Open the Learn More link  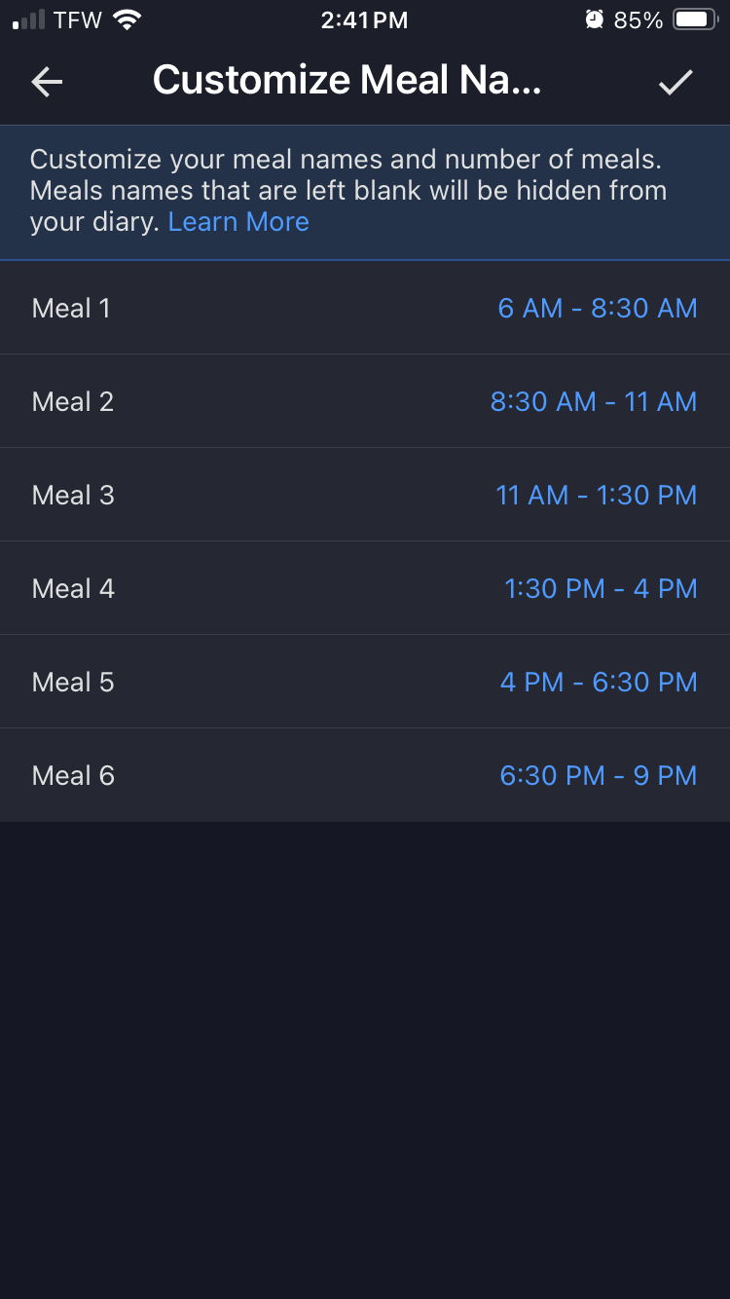point(238,222)
